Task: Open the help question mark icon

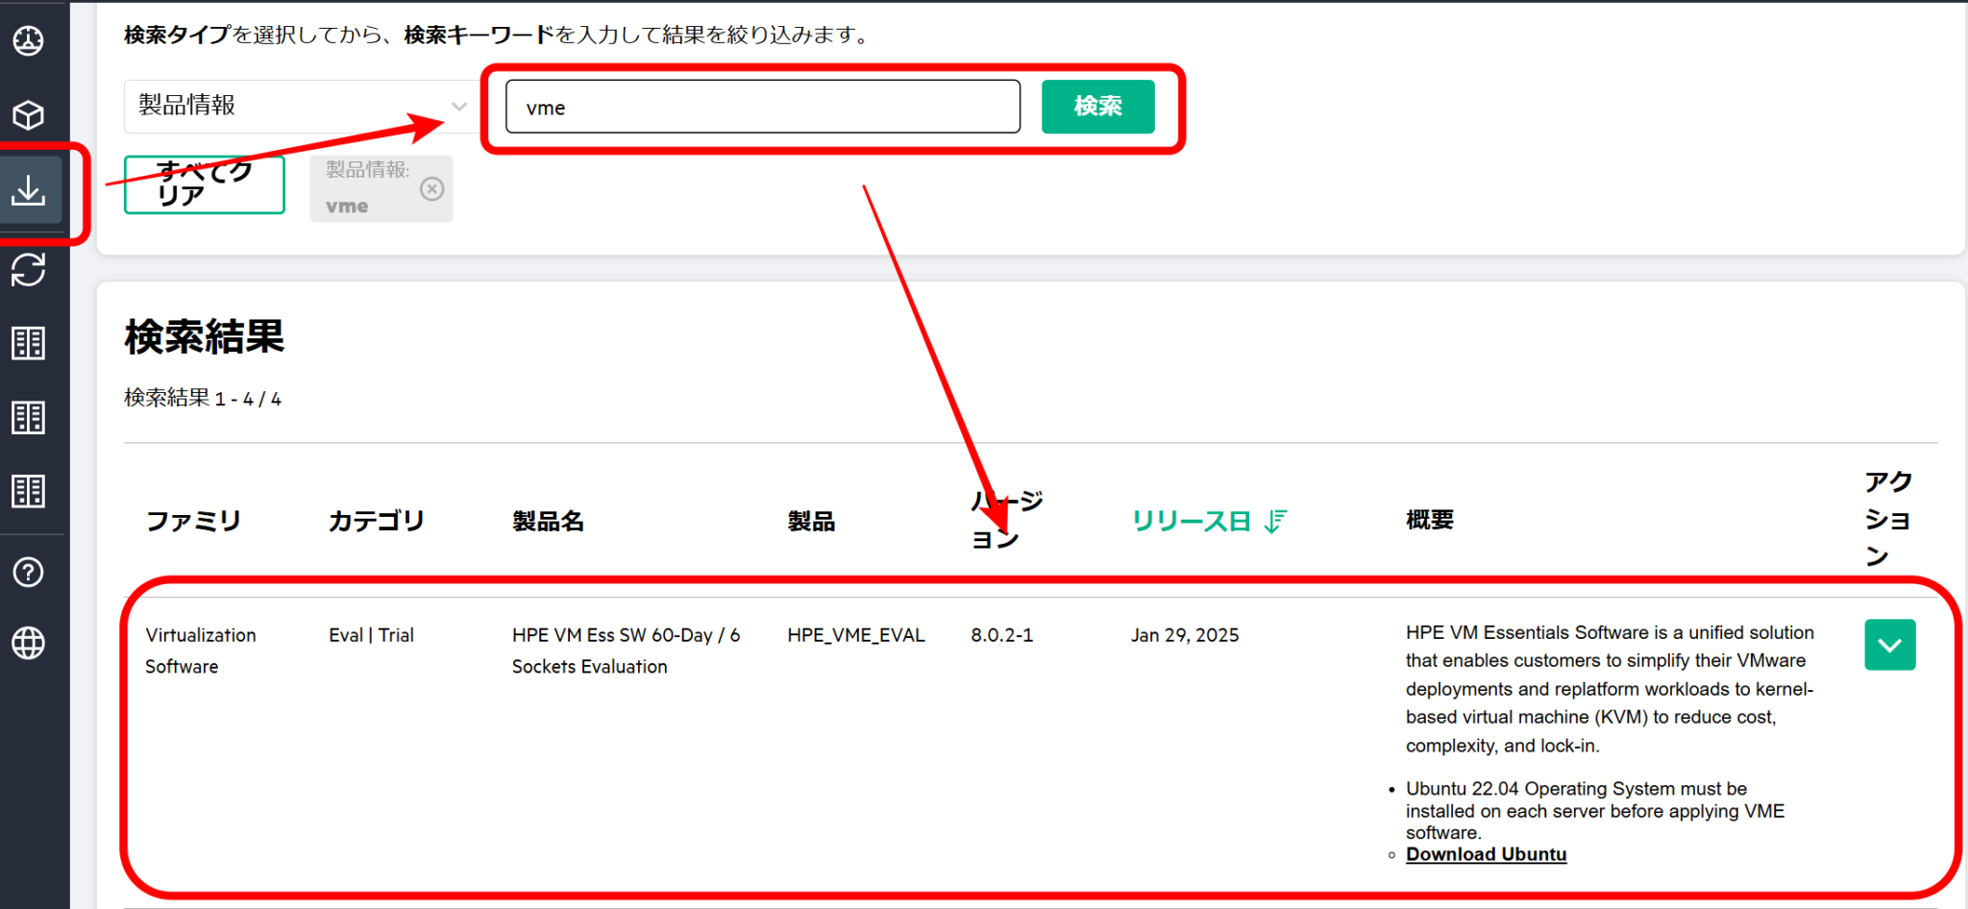Action: pyautogui.click(x=29, y=572)
